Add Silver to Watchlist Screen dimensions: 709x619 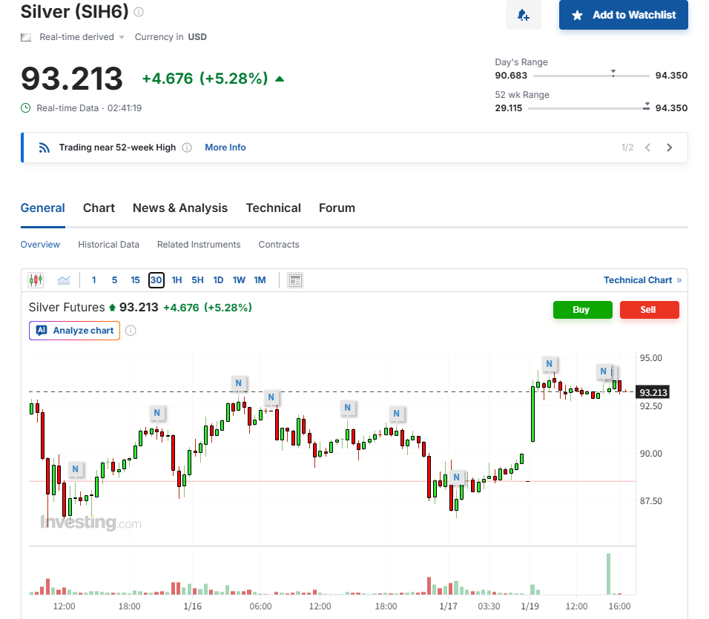point(624,15)
